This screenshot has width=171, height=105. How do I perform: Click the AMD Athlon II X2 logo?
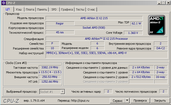point(157,25)
